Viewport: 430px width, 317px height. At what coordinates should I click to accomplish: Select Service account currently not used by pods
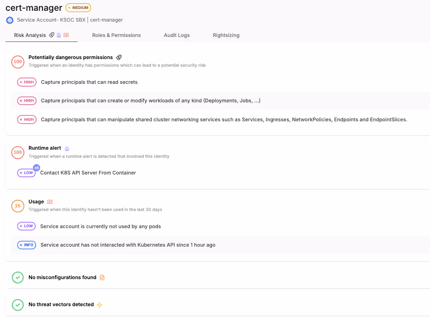pos(100,226)
